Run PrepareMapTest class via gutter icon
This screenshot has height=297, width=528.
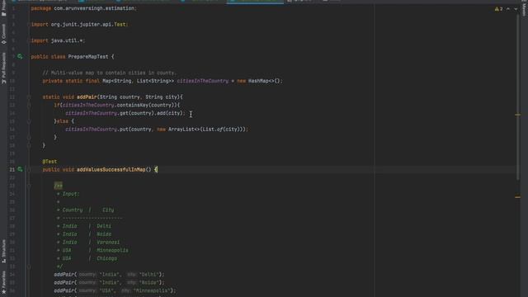[20, 57]
